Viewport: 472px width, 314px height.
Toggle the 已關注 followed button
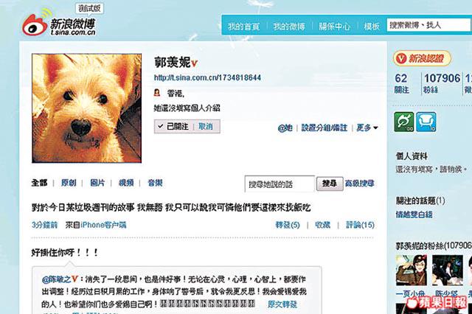click(174, 127)
